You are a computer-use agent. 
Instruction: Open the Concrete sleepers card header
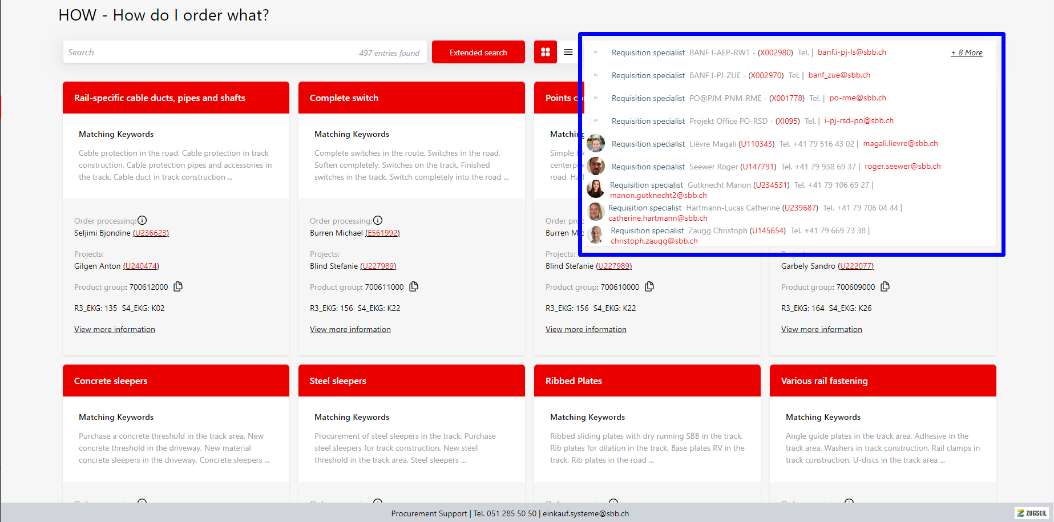point(176,381)
